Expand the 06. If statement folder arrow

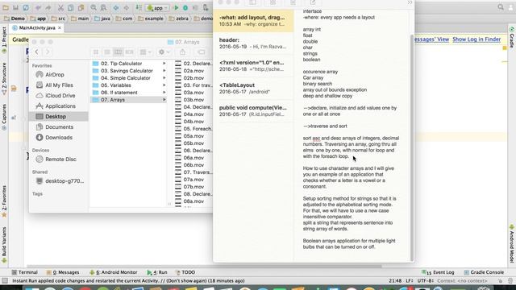coord(164,93)
